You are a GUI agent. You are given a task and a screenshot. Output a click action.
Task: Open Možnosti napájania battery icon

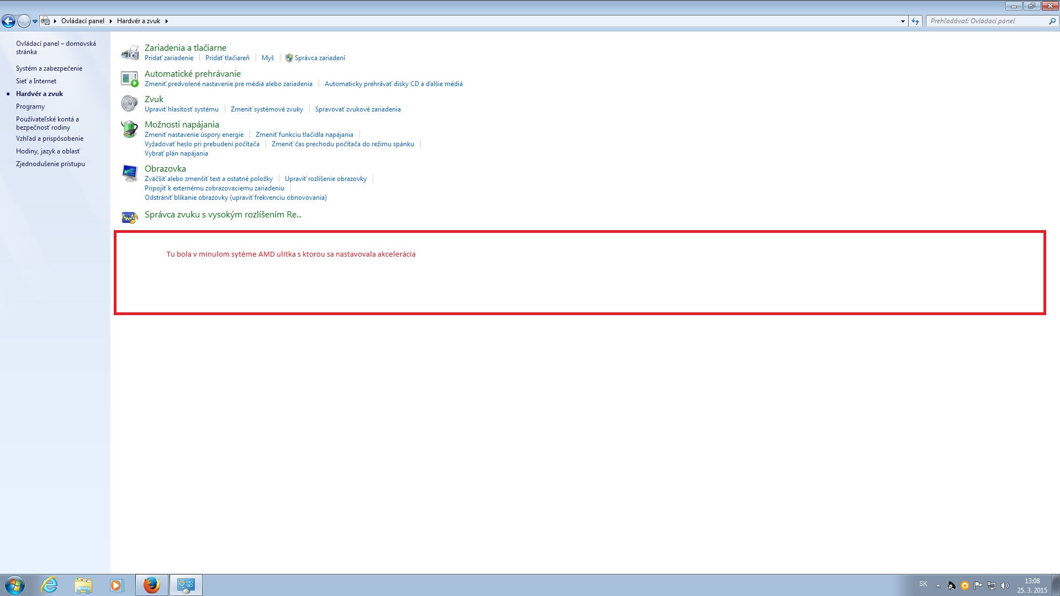coord(130,129)
